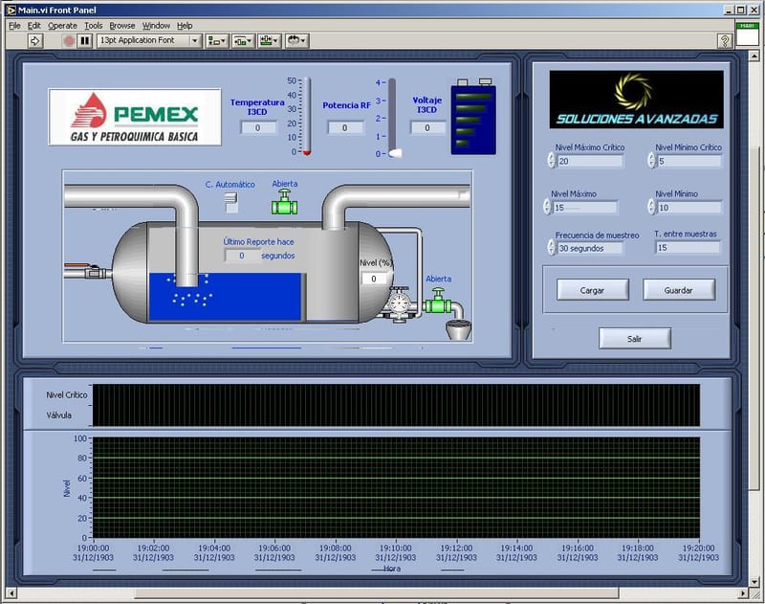Click the Salir button

tap(635, 339)
